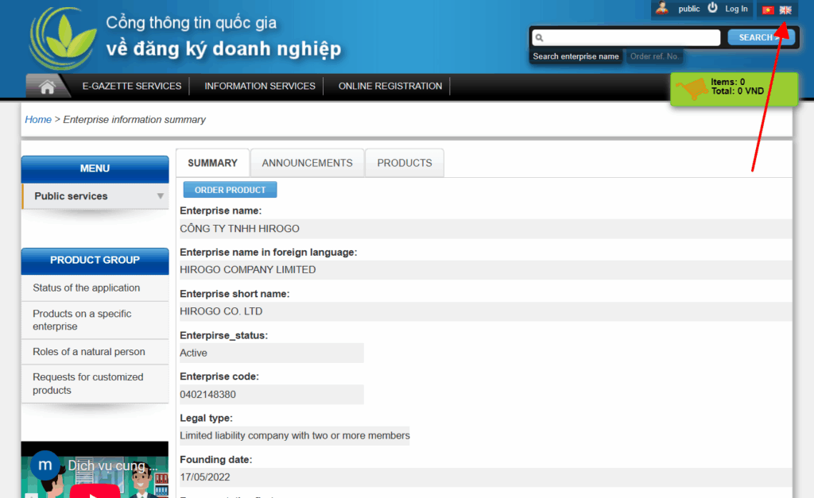This screenshot has height=498, width=814.
Task: Open INFORMATION SERVICES menu
Action: tap(260, 86)
